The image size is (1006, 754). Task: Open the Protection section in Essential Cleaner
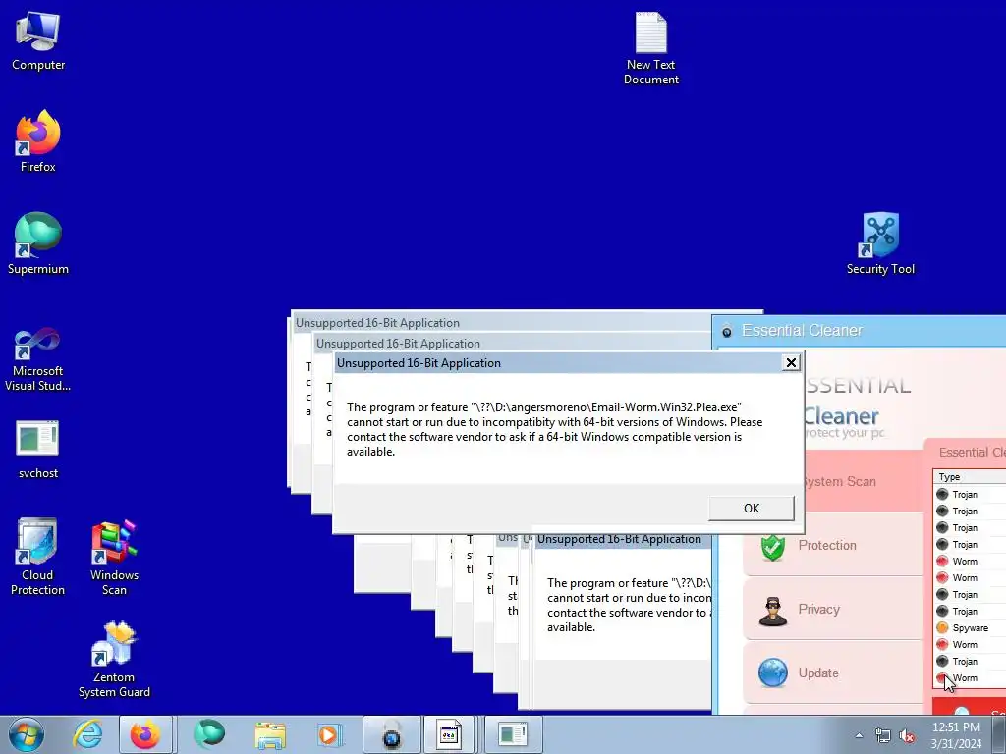833,546
